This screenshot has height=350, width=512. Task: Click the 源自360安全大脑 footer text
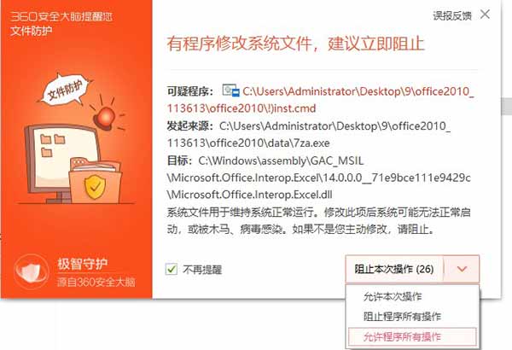[x=96, y=282]
